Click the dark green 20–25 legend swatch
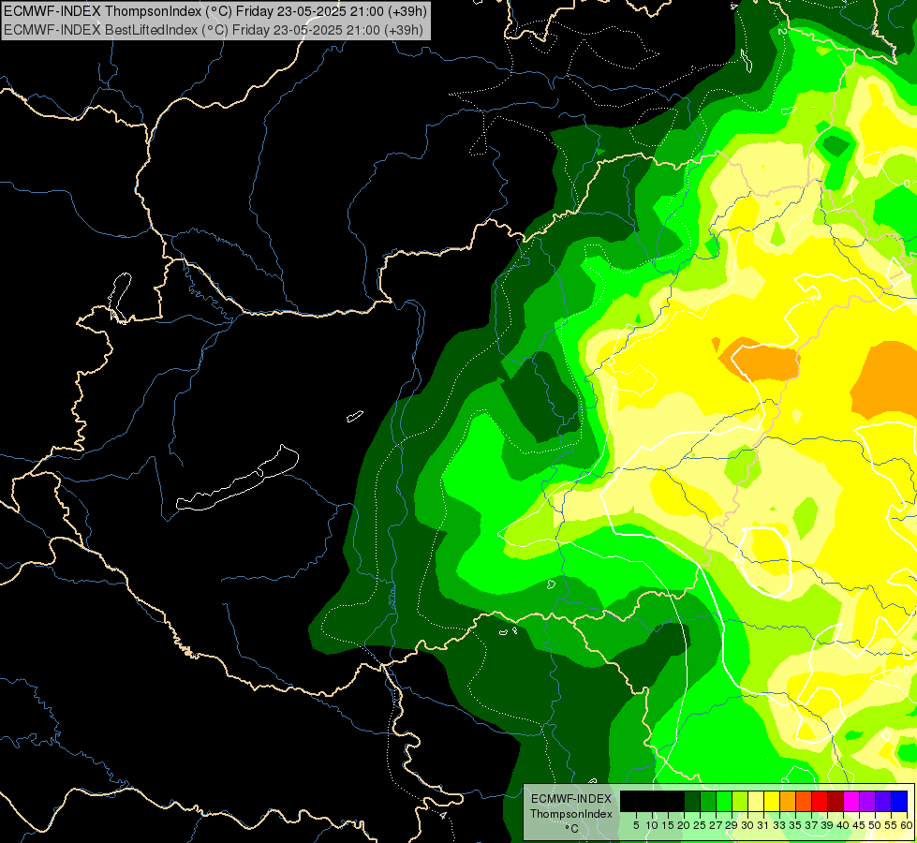The height and width of the screenshot is (843, 917). click(x=692, y=802)
